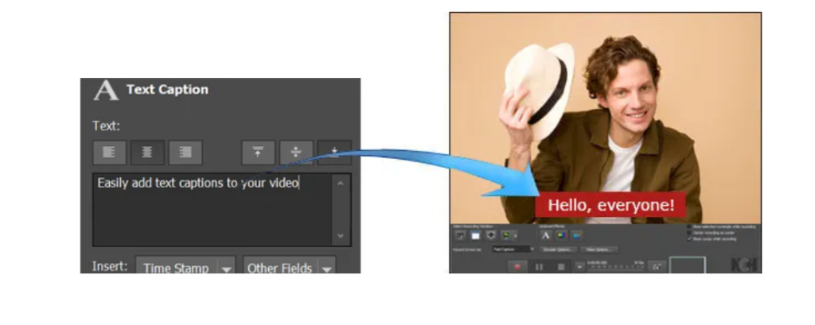815x325 pixels.
Task: Click the Encoder Options button
Action: pos(558,250)
